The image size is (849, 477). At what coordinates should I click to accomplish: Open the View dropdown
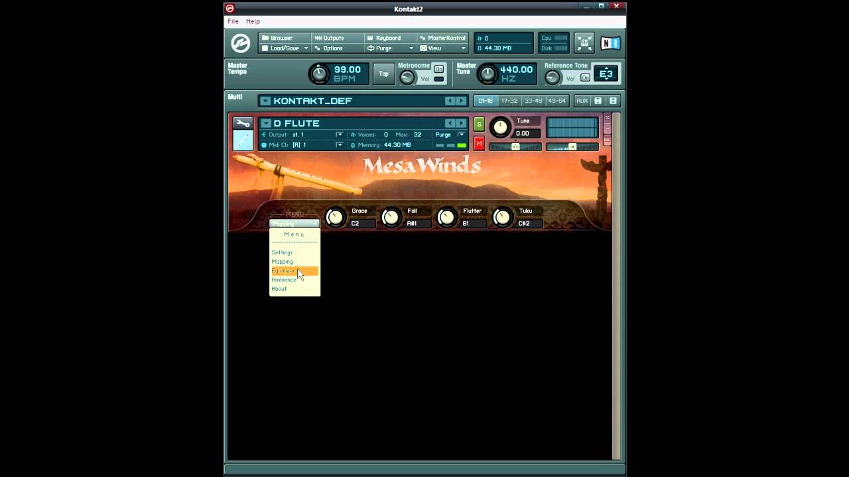443,48
